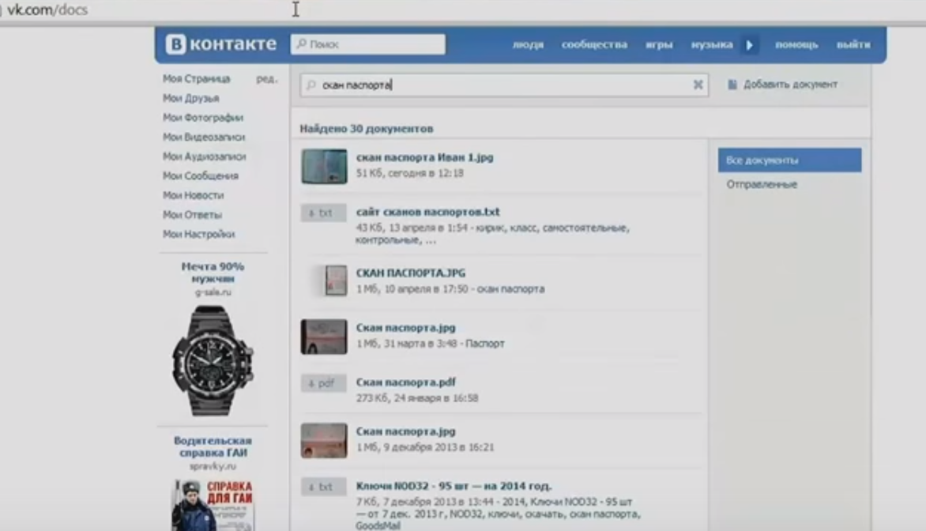Open thumbnail of скан паспорта Иван 1.jpg
Screen dimensions: 926x531
pyautogui.click(x=324, y=167)
